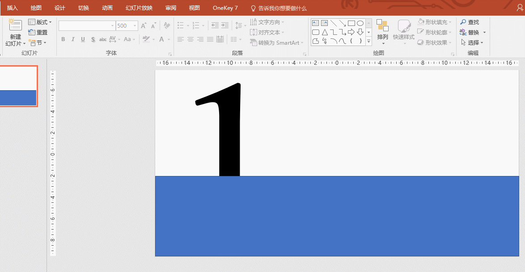Toggle text shadow
The height and width of the screenshot is (272, 525).
pos(93,39)
